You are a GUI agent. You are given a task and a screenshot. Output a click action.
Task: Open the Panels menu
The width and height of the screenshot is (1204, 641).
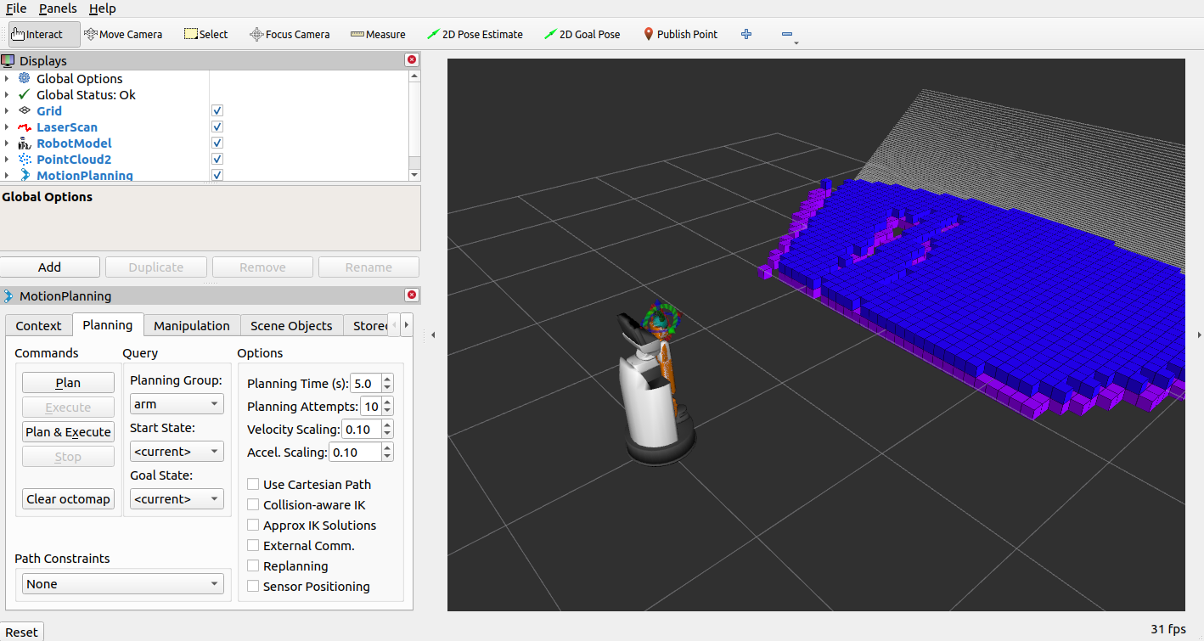click(58, 8)
